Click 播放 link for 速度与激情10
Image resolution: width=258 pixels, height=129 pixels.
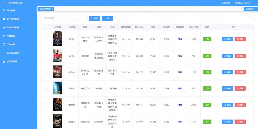pyautogui.click(x=180, y=39)
